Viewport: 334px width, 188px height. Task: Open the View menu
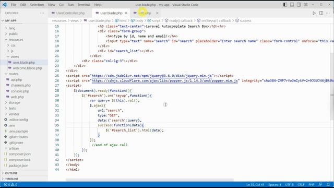coord(51,5)
